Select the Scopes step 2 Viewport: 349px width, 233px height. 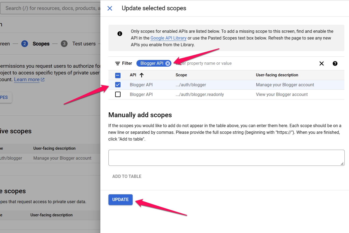[36, 44]
